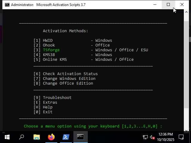Click the green "TSforge" text
The width and height of the screenshot is (191, 143).
click(x=51, y=50)
